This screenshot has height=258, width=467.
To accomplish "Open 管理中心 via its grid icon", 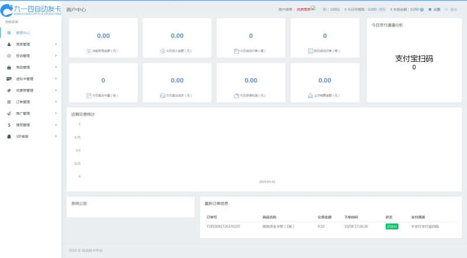I will (9, 33).
